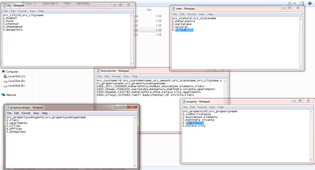Click the propertysubtype Notepad title bar icon

point(7,108)
